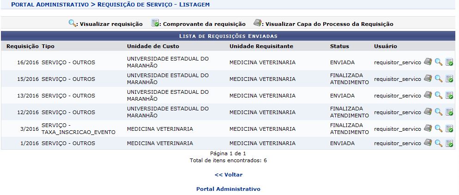View requisition 13/2016 with magnifier icon

(x=438, y=96)
